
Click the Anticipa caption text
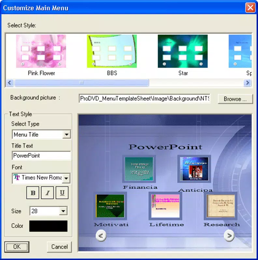click(x=196, y=190)
